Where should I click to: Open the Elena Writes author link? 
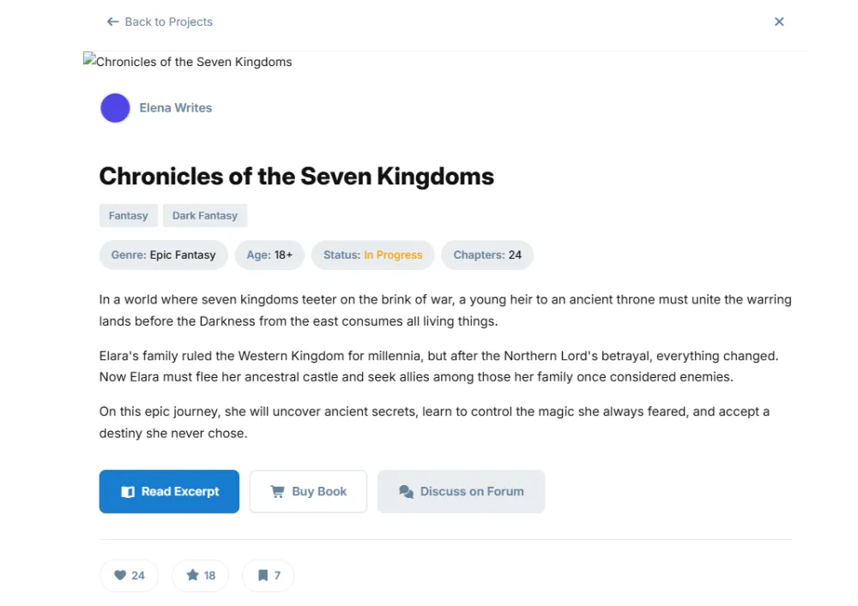click(x=175, y=108)
